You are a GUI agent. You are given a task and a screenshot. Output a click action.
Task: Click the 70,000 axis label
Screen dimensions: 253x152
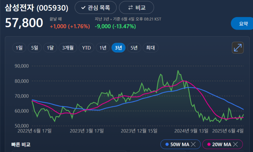(x=22, y=96)
